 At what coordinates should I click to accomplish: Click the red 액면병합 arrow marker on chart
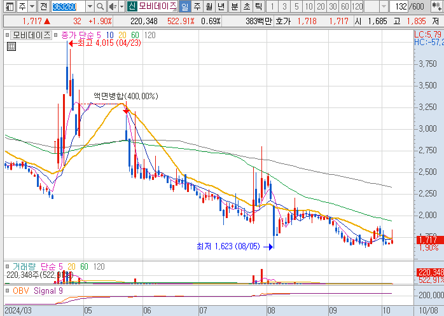126,111
